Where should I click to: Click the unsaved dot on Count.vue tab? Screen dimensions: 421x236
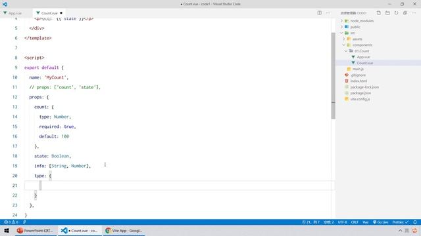pyautogui.click(x=61, y=13)
